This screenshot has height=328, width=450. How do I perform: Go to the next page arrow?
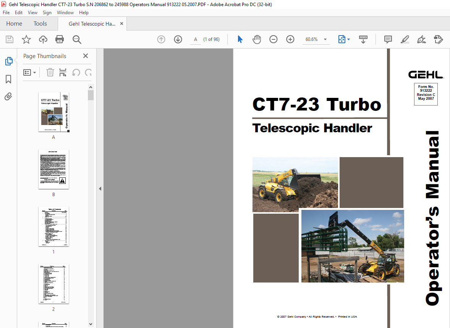coord(178,39)
